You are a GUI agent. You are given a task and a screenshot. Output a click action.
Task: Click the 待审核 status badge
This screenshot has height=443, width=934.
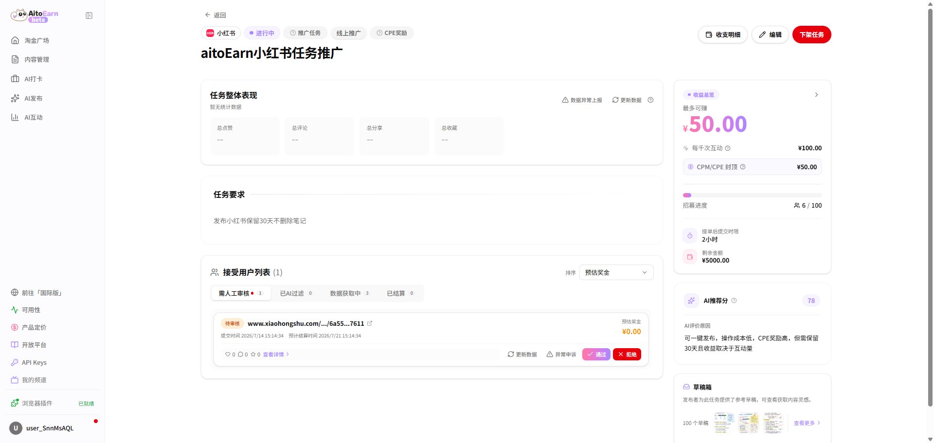click(x=233, y=323)
